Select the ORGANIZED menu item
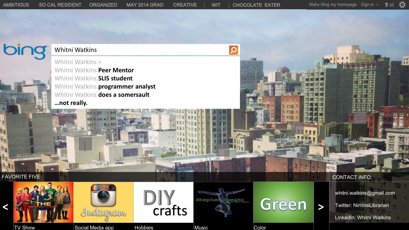409x230 pixels. [103, 5]
